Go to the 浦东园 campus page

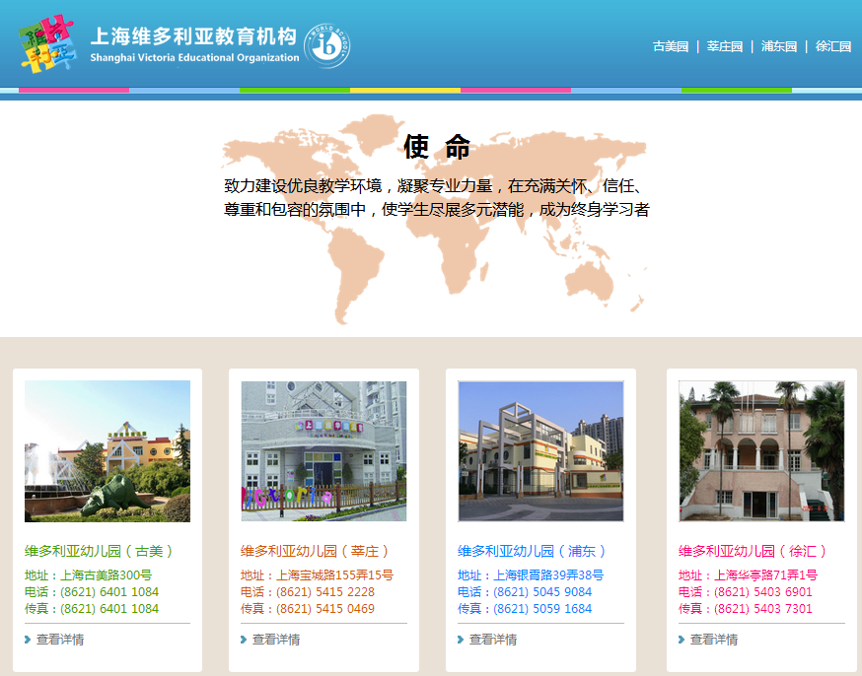779,46
